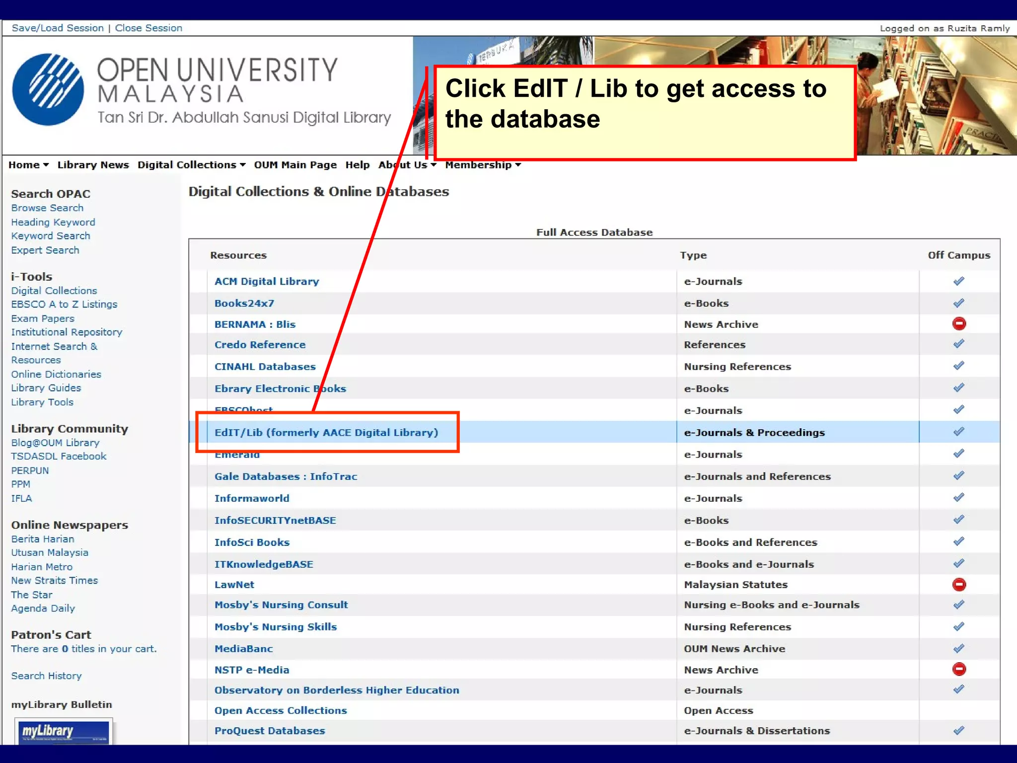The image size is (1017, 763).
Task: Click the off-campus checkmark for ACM Digital Library
Action: (959, 281)
